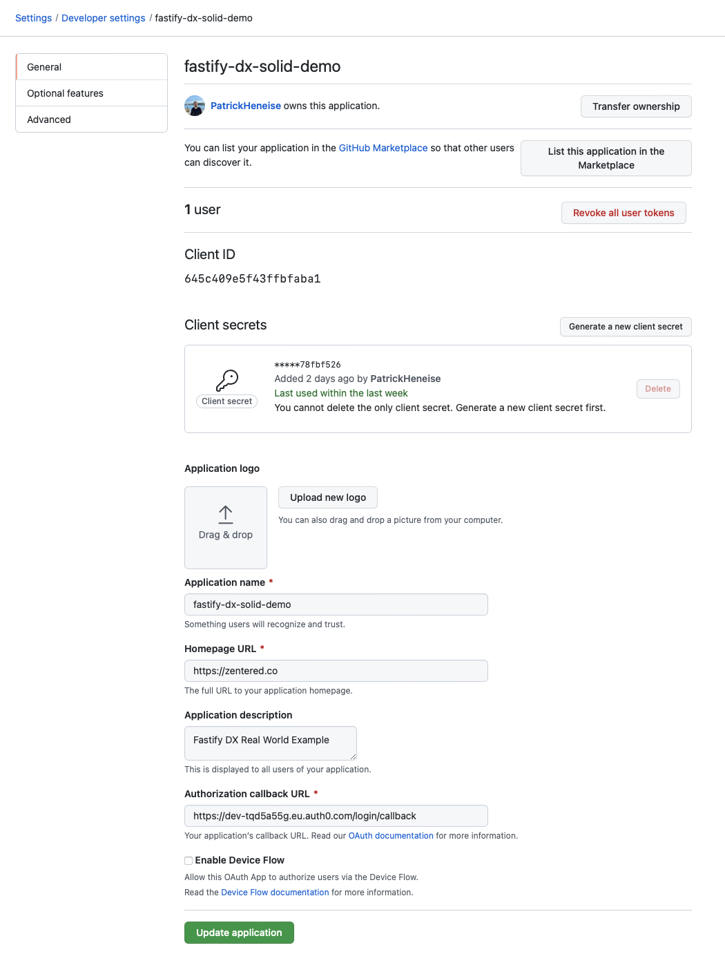Open the GitHub Marketplace link
The image size is (725, 963).
tap(383, 147)
